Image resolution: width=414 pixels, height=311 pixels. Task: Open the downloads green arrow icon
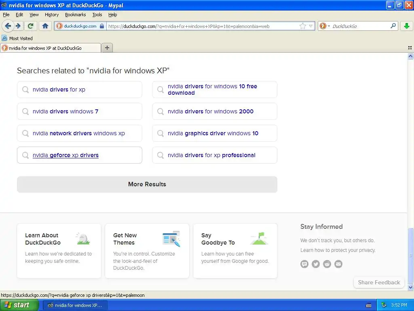[406, 26]
